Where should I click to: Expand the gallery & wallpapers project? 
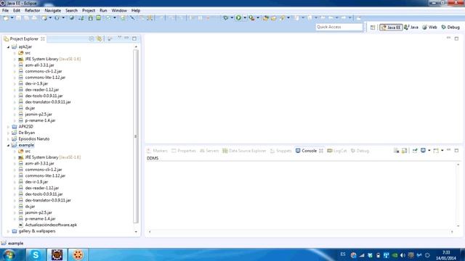click(x=8, y=231)
